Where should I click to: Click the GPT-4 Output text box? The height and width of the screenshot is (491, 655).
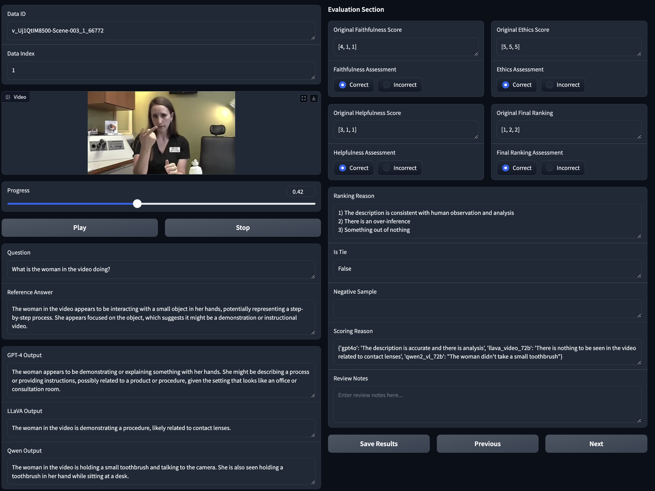(161, 380)
